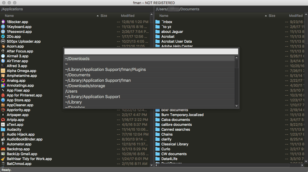This screenshot has height=172, width=308.
Task: Click the Audacity folder icon in the left pane
Action: (3, 130)
